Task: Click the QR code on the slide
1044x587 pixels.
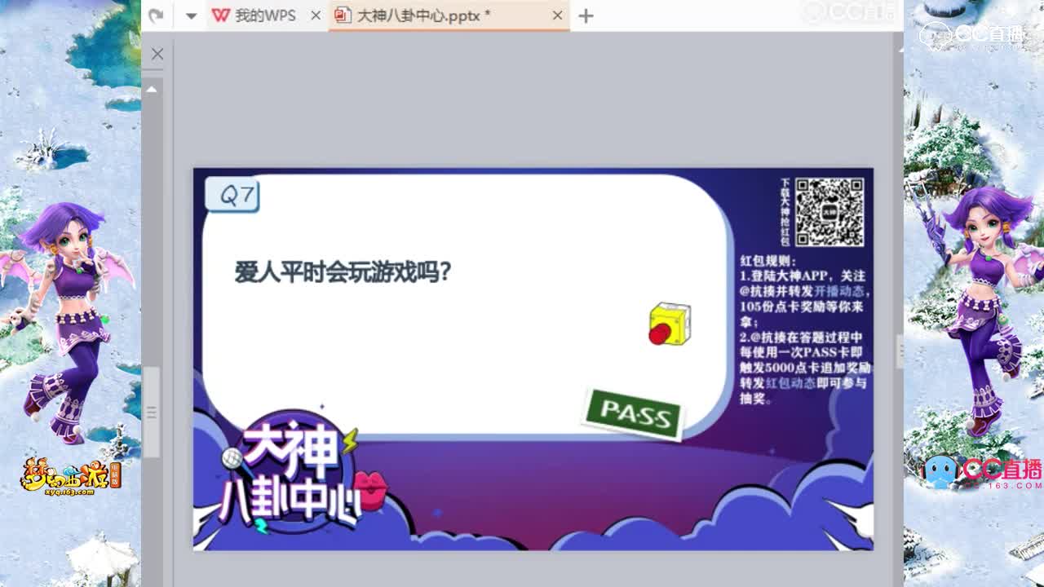Action: coord(829,212)
